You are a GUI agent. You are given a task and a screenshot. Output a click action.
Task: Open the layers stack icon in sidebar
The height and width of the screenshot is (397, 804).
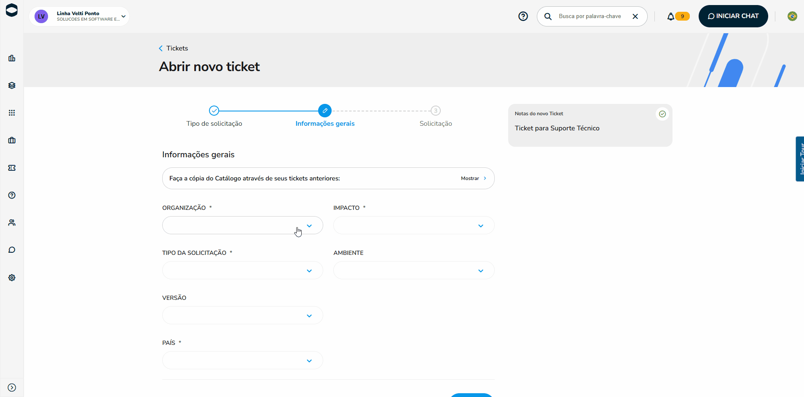point(12,85)
